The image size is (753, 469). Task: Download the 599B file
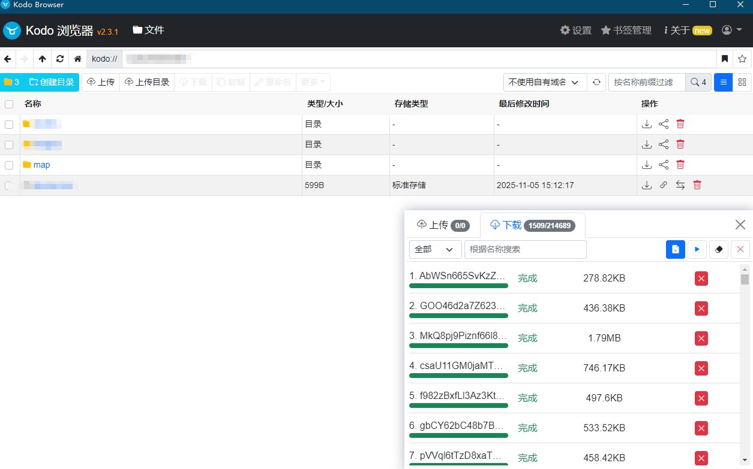pyautogui.click(x=647, y=185)
